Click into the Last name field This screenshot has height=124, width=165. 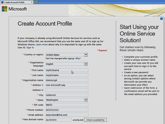[x=67, y=75]
